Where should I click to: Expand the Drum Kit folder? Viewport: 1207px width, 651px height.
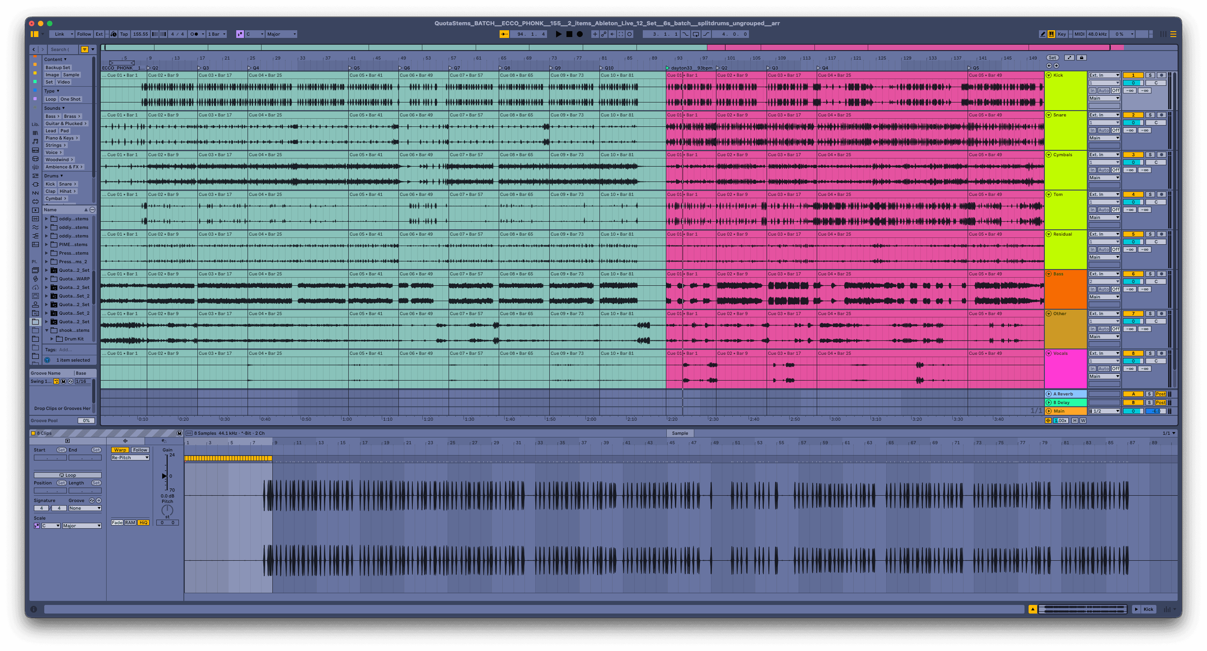pos(52,339)
